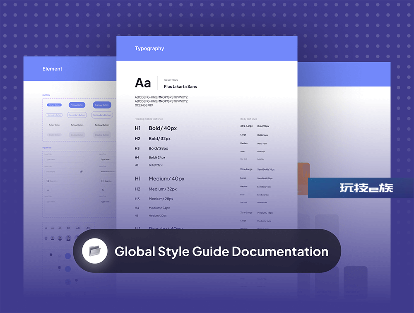
Task: Click the 'PRIMARY FONTS' label
Action: [x=171, y=80]
